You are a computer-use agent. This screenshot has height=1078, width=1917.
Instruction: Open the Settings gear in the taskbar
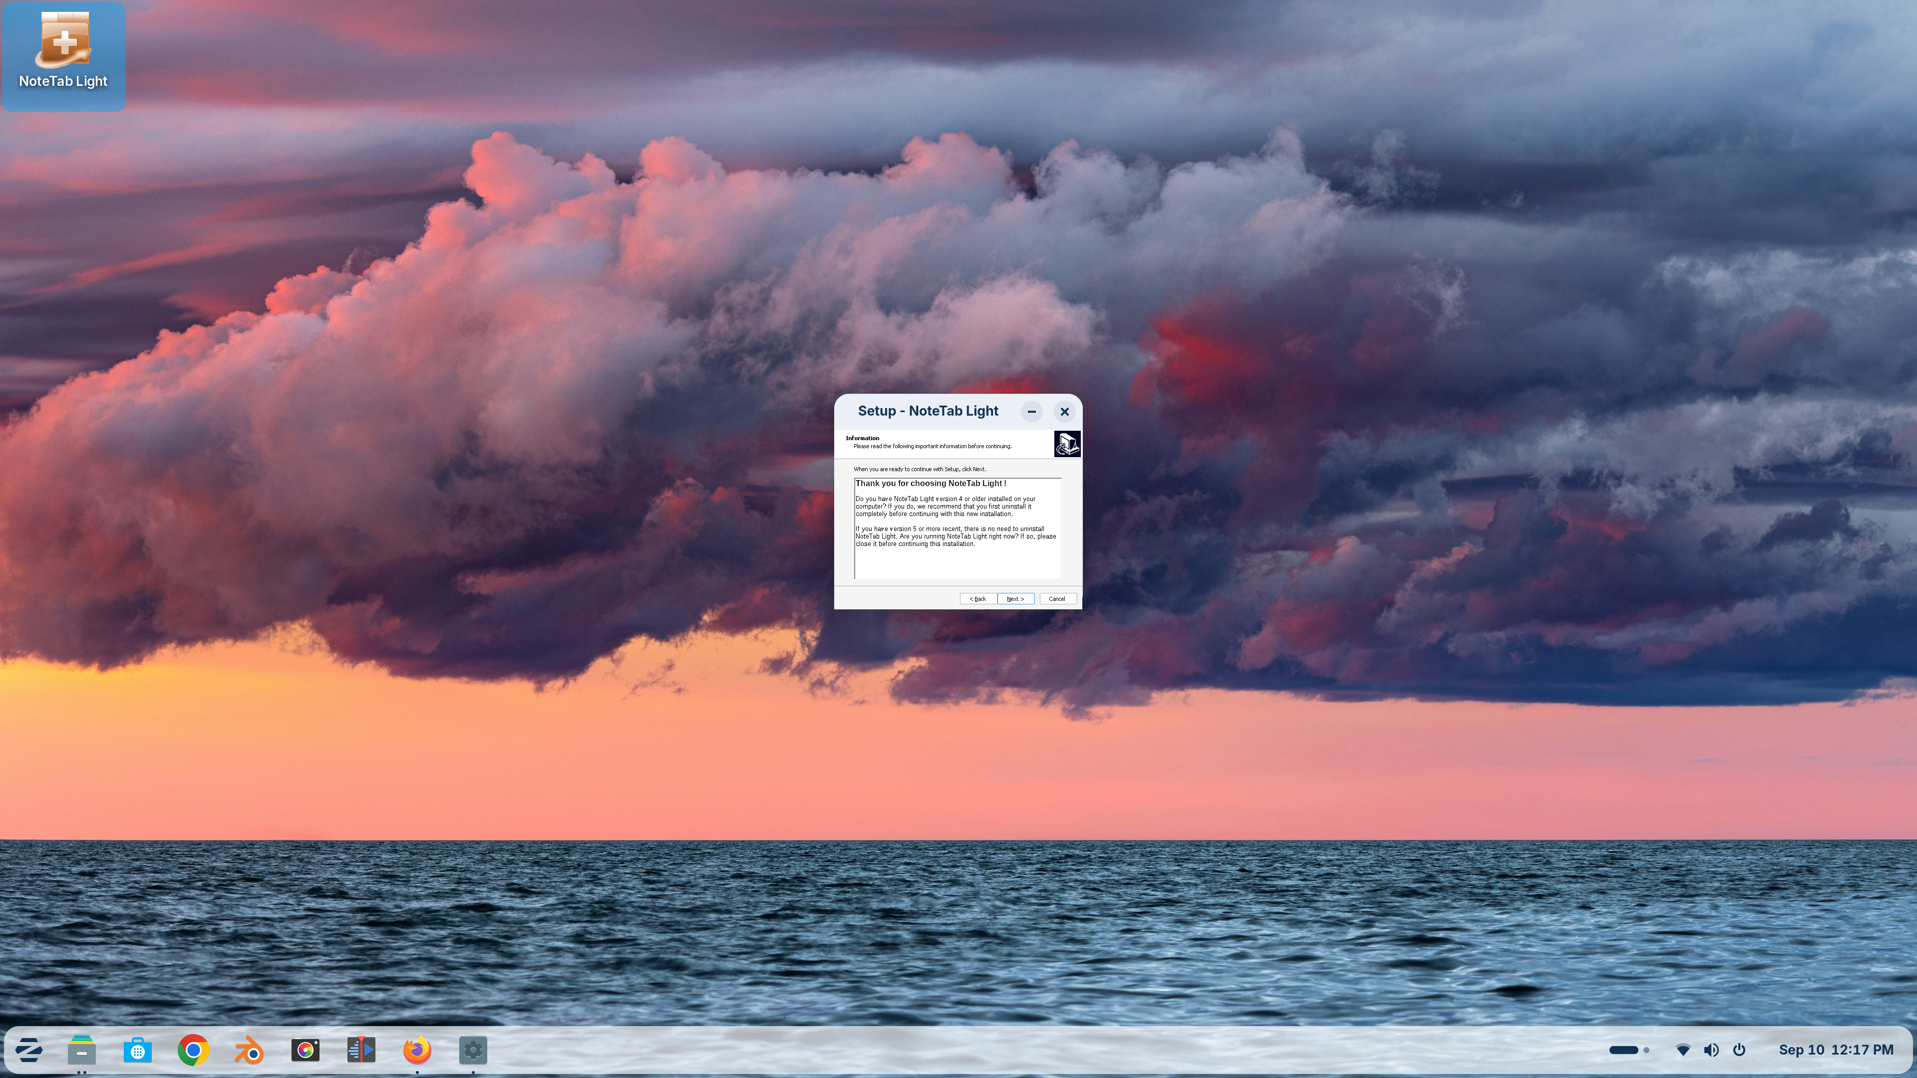[x=473, y=1051]
